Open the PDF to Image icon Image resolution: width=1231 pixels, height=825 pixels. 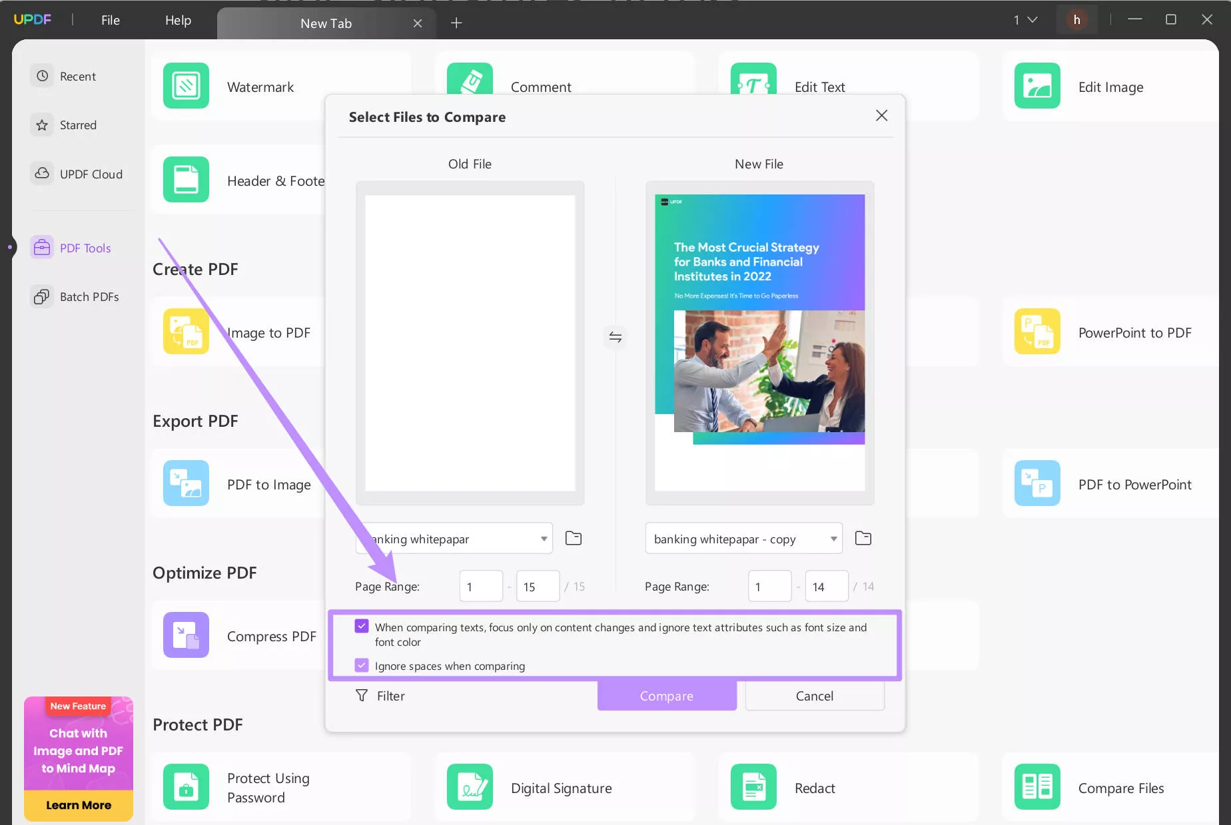[186, 483]
